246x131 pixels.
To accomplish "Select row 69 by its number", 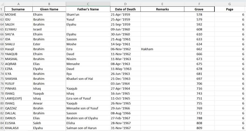I will [2, 49].
